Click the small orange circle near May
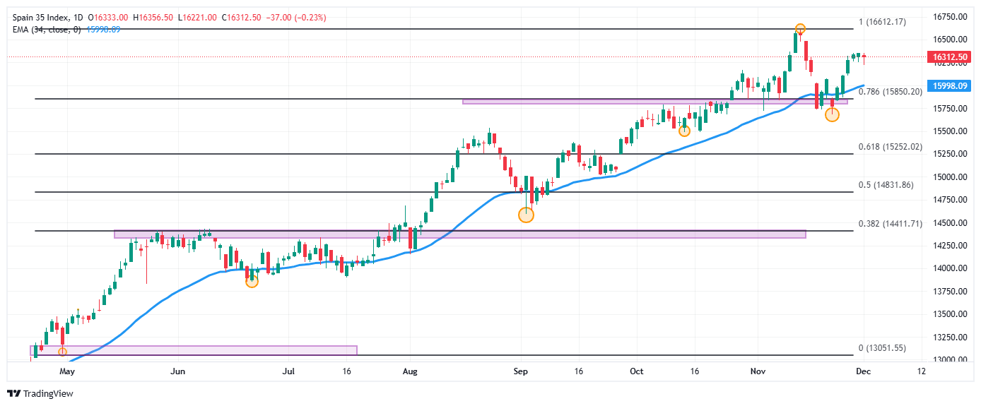Viewport: 981px width, 406px height. pos(62,352)
